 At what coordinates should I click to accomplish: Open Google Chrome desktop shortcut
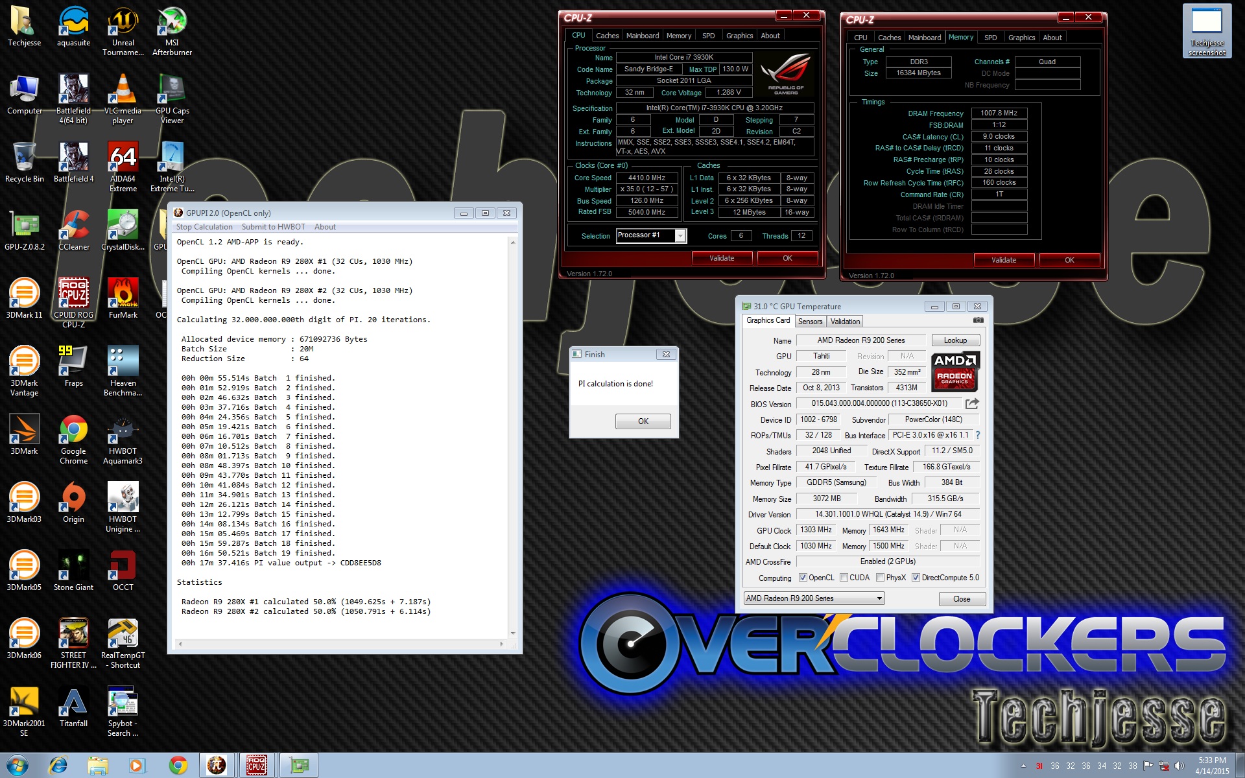(x=73, y=440)
